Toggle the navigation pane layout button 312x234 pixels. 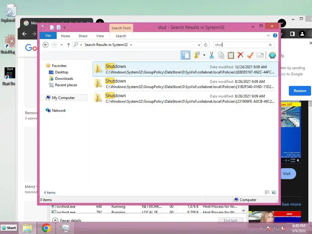[x=186, y=55]
